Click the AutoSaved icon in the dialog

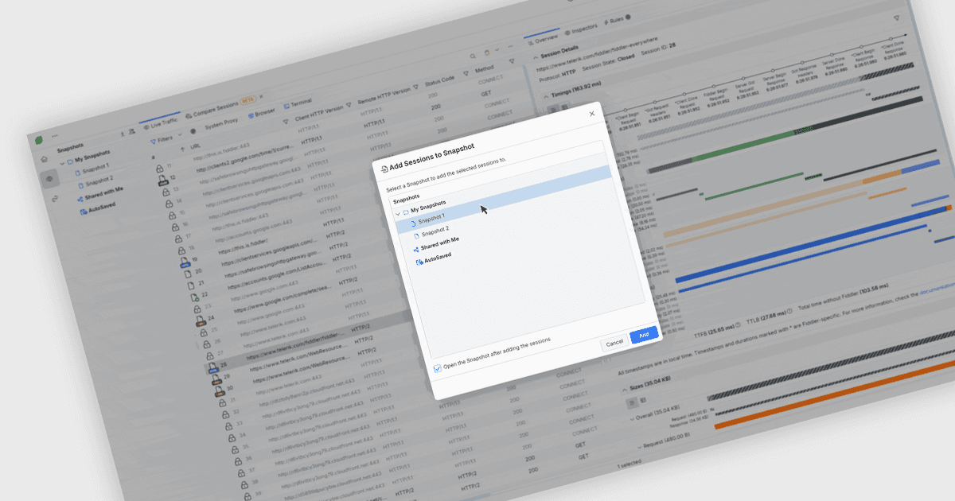pos(419,261)
